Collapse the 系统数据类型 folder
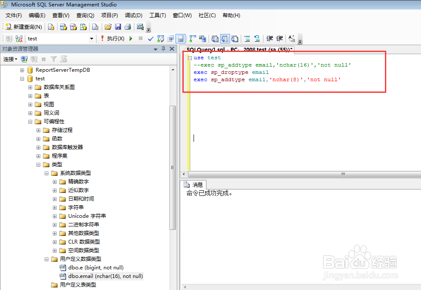421x290 pixels. (x=46, y=173)
